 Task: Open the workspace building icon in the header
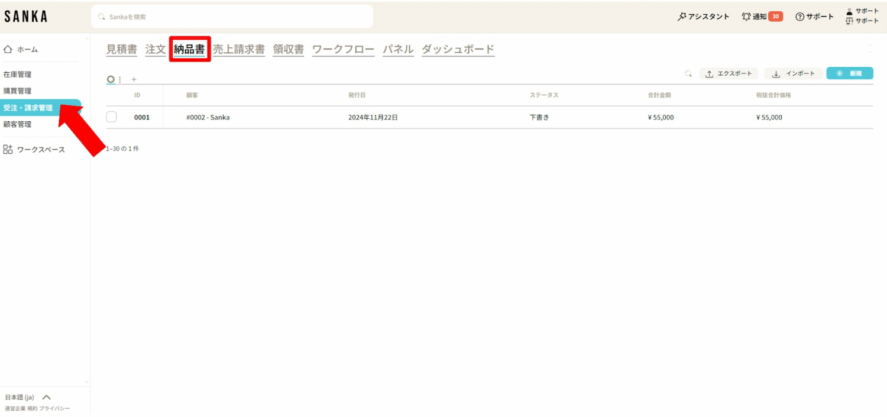(850, 21)
